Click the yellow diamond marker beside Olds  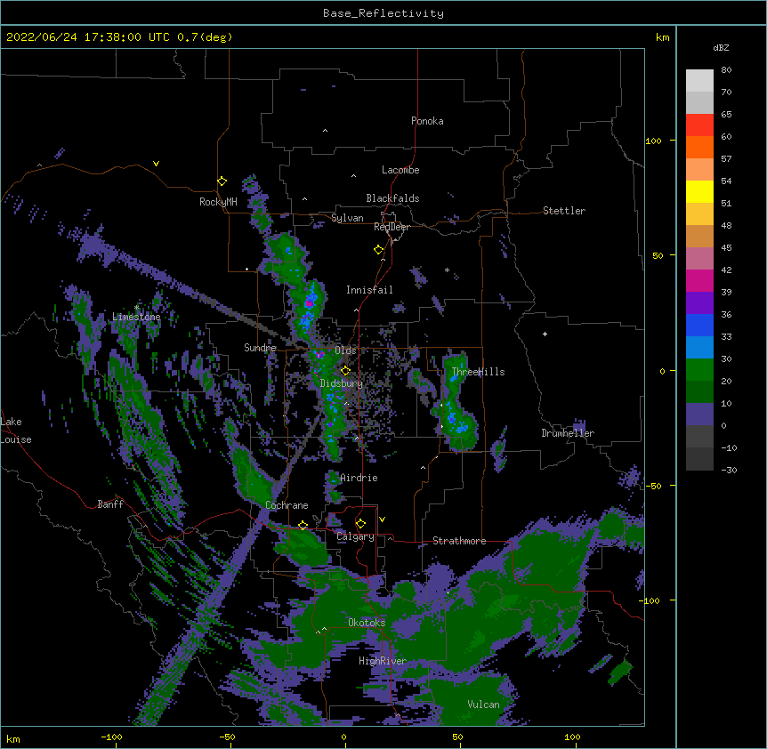[x=345, y=371]
